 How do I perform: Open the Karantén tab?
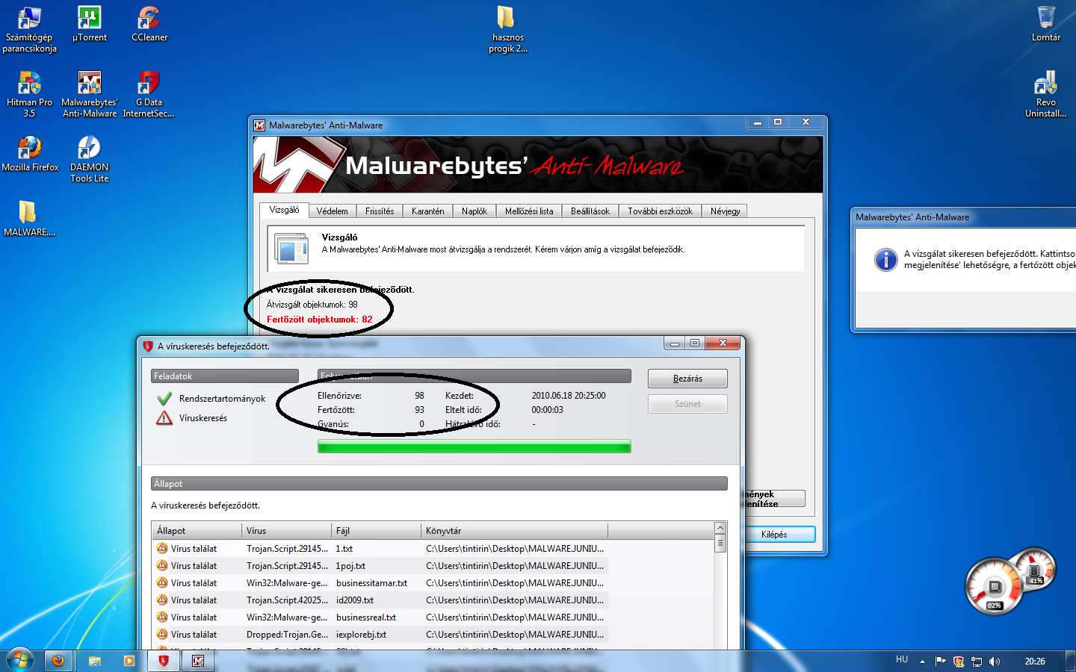[427, 211]
